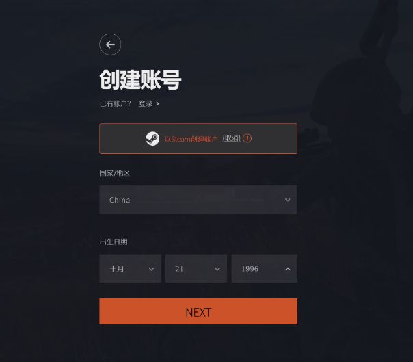Viewport: 413px width, 362px height.
Task: Open the day dropdown showing 21
Action: tap(196, 268)
